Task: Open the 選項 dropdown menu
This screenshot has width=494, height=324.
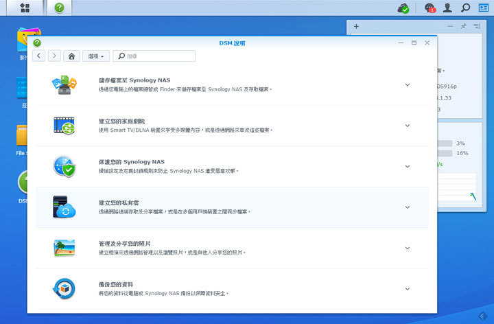Action: click(x=95, y=56)
